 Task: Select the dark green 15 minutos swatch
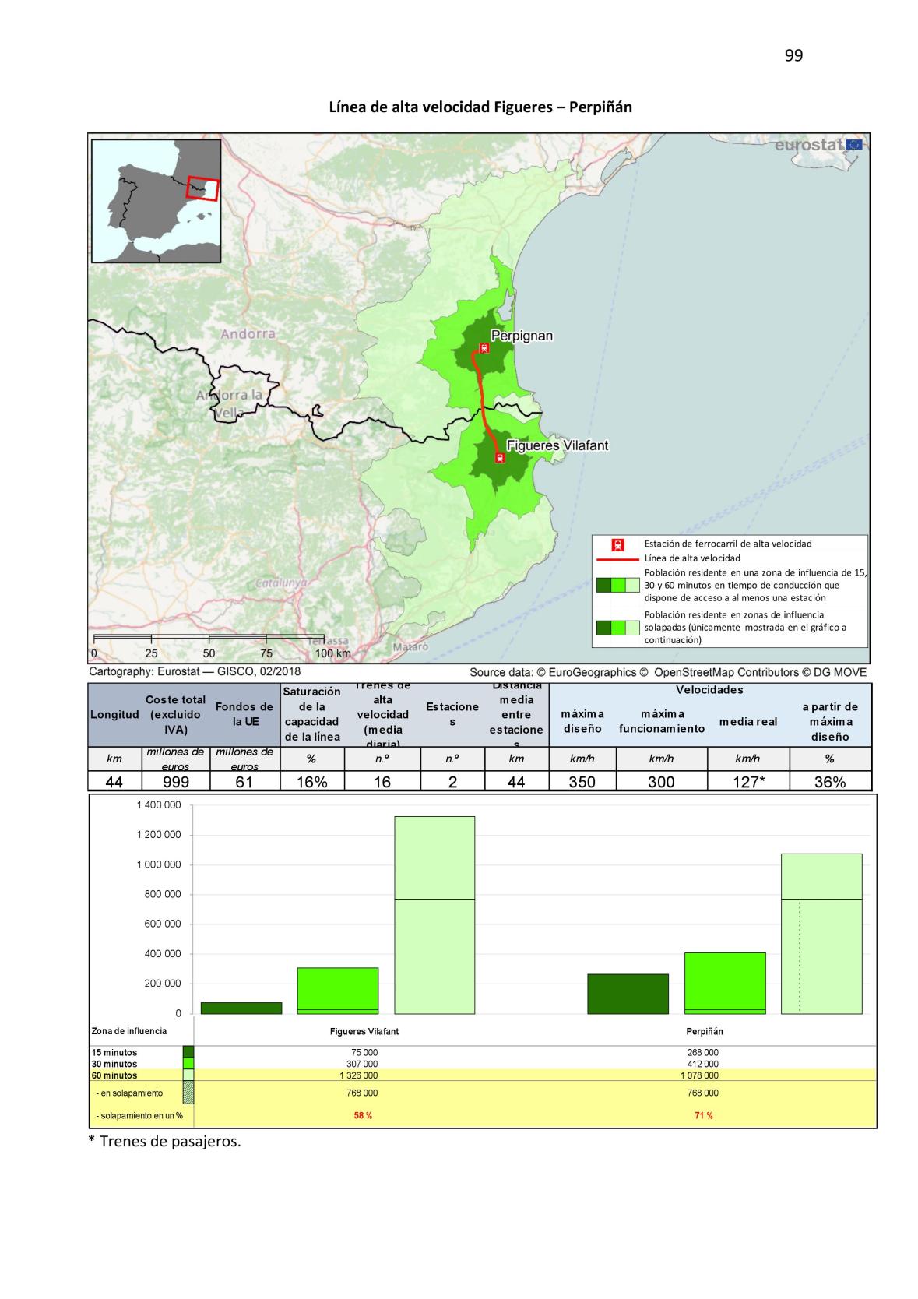(x=188, y=1052)
